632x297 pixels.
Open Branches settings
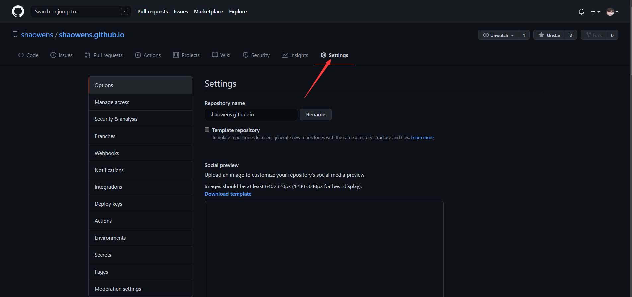click(x=140, y=136)
